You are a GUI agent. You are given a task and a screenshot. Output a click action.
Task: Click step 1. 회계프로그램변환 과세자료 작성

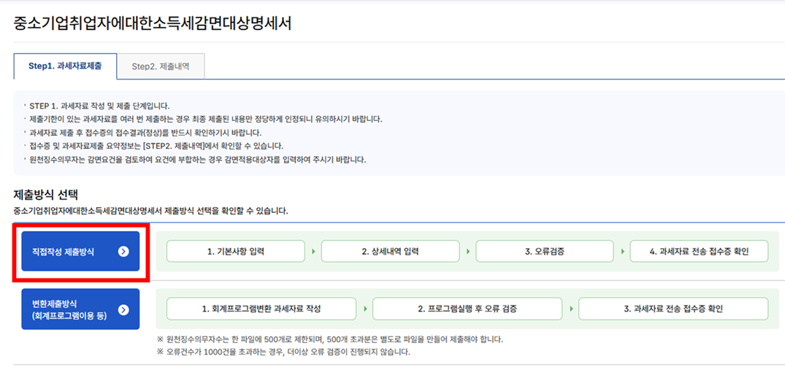(x=261, y=309)
